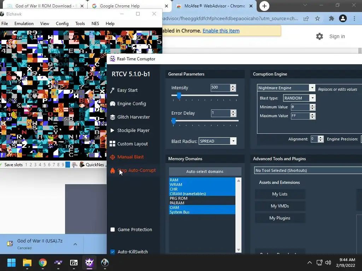Open No Tool Selected shortcuts dropdown
The image size is (362, 271).
[308, 170]
